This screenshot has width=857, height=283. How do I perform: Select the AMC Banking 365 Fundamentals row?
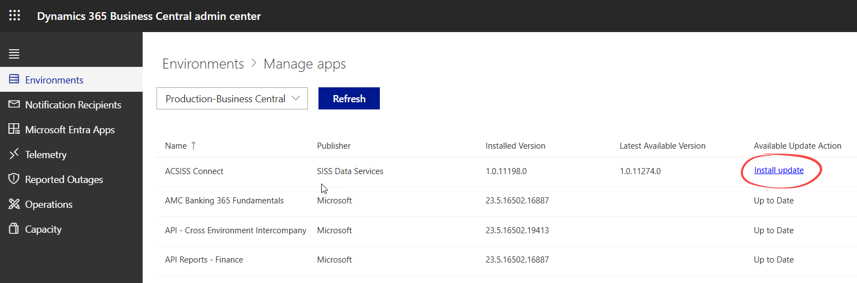(x=224, y=201)
